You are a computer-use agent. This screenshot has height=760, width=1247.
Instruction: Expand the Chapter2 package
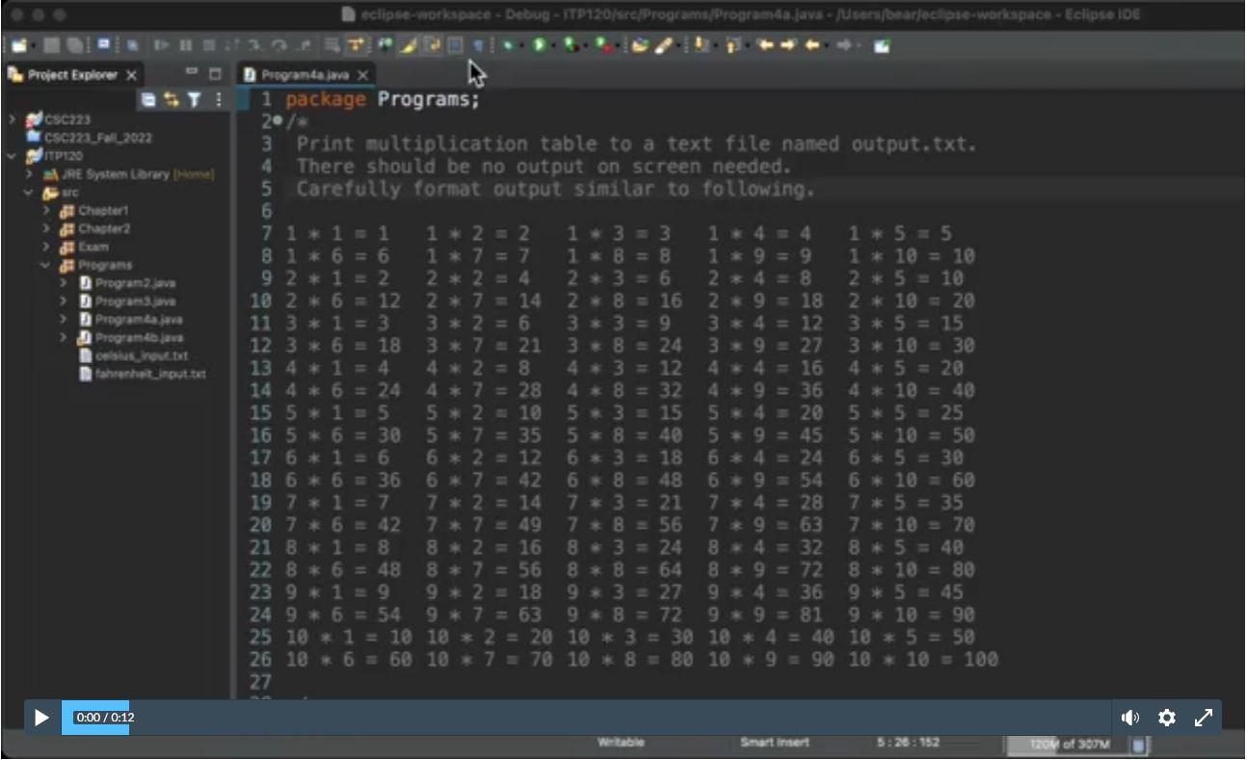[47, 229]
